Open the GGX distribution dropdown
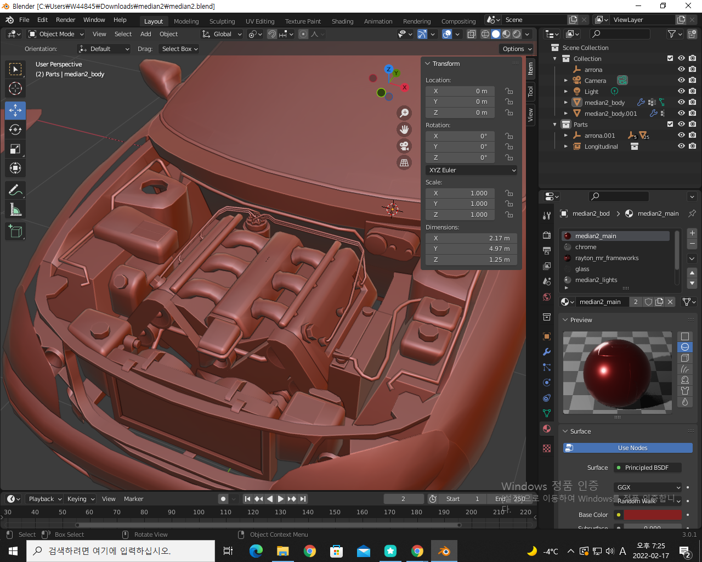Viewport: 702px width, 562px height. pyautogui.click(x=647, y=487)
